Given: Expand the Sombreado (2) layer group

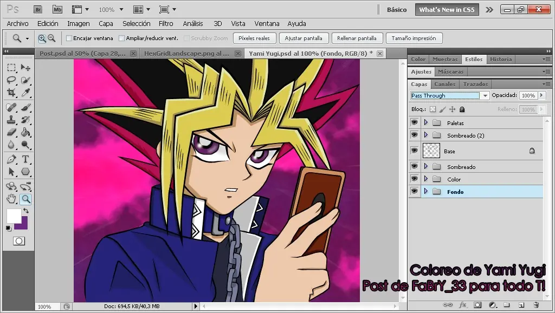Looking at the screenshot, I should tap(426, 135).
